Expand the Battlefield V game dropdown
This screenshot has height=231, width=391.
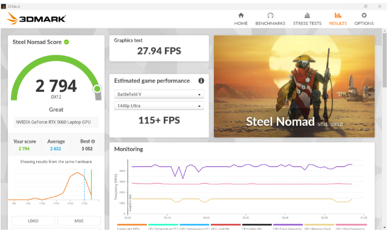(x=159, y=94)
